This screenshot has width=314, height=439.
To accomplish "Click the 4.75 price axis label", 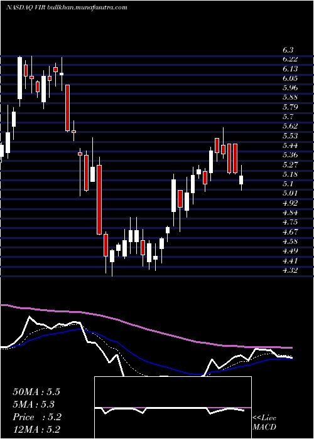I will (x=290, y=222).
